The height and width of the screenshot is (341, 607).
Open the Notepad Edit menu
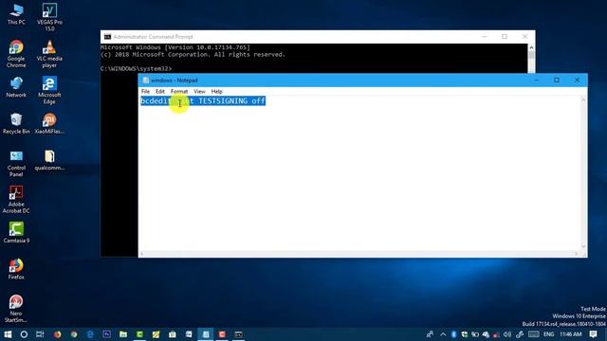click(x=160, y=91)
